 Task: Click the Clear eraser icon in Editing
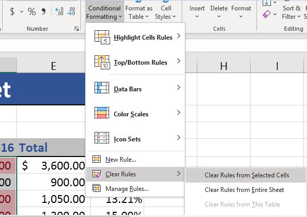(266, 14)
